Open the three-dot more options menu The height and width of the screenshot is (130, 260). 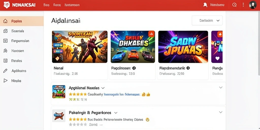click(x=243, y=5)
